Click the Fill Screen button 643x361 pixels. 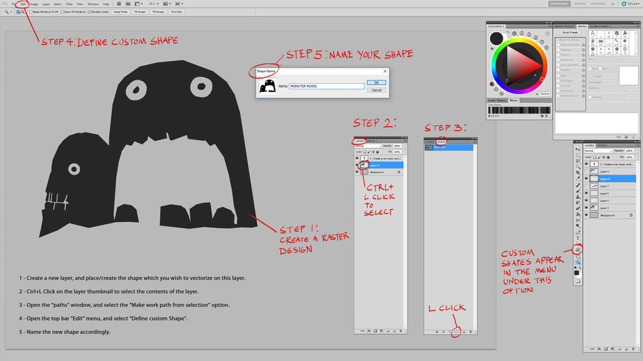coord(159,12)
